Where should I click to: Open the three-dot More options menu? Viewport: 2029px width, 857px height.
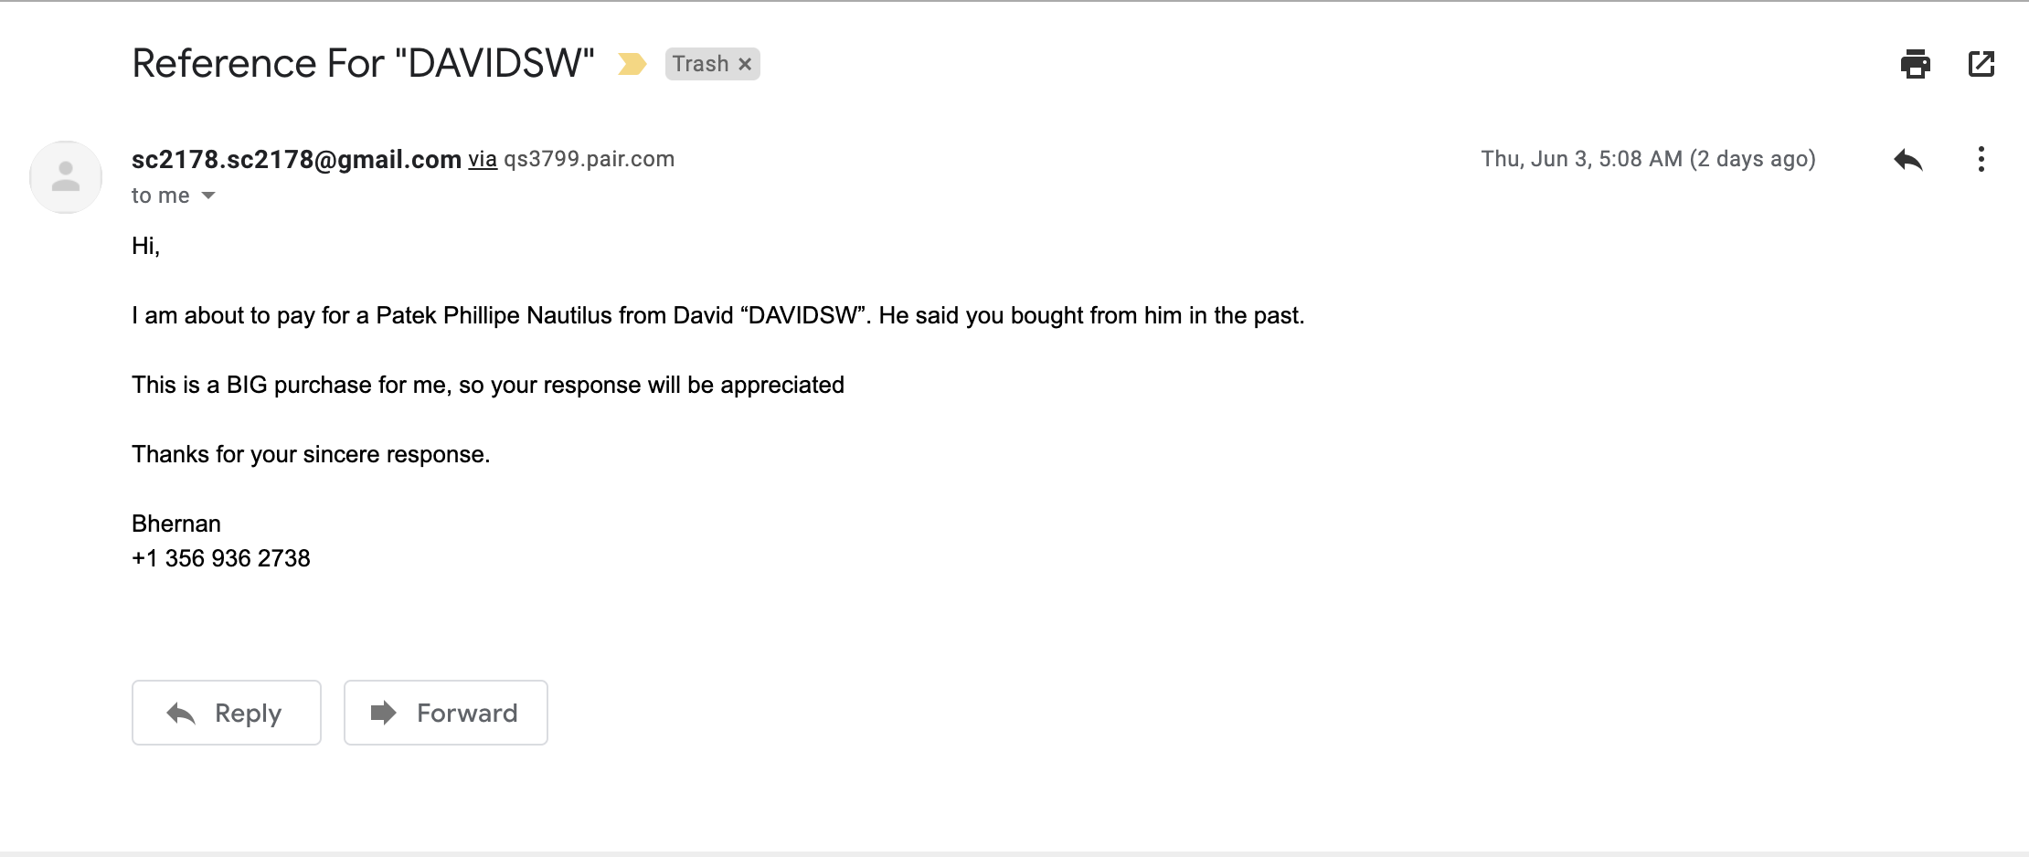click(1981, 160)
